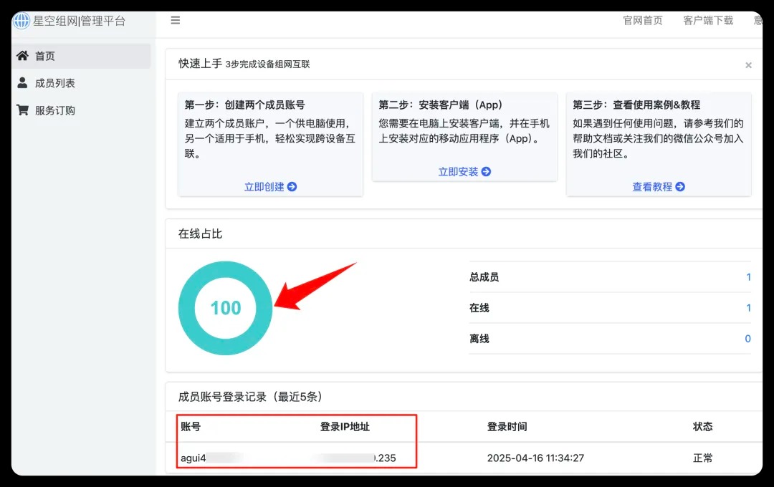The height and width of the screenshot is (487, 774).
Task: Click the shopping cart icon beside 服务订购
Action: coord(22,110)
